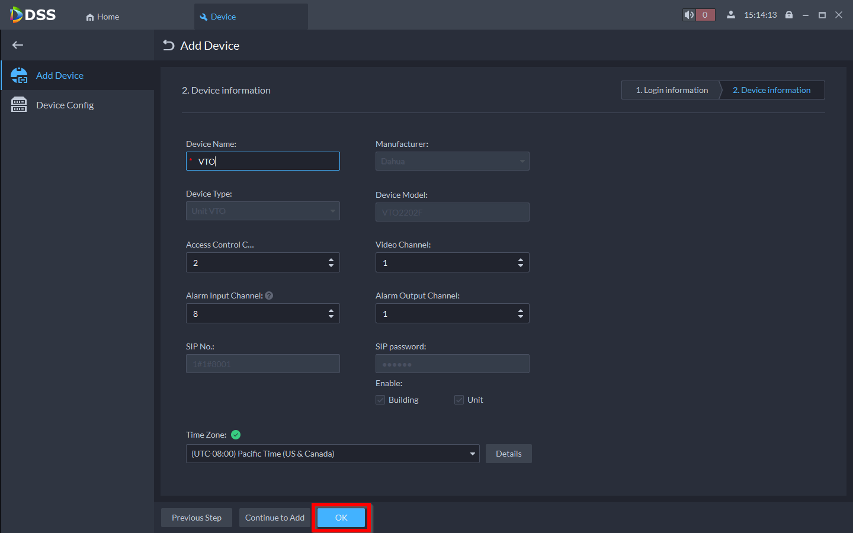Click the DSS logo icon
The image size is (853, 533).
pyautogui.click(x=17, y=15)
